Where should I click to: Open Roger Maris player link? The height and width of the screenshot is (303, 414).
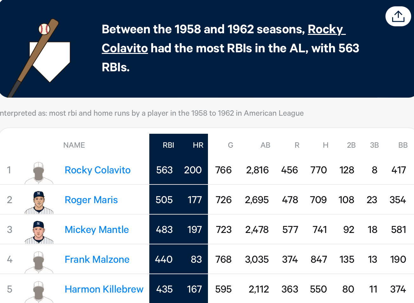click(x=91, y=200)
